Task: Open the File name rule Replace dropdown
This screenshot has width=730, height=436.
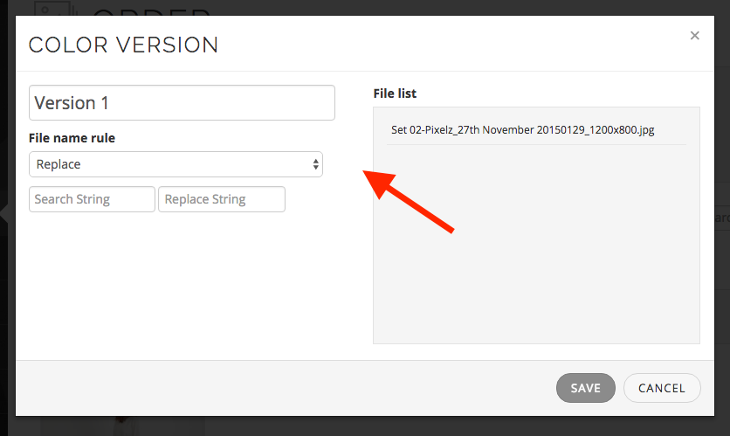Action: pyautogui.click(x=175, y=164)
